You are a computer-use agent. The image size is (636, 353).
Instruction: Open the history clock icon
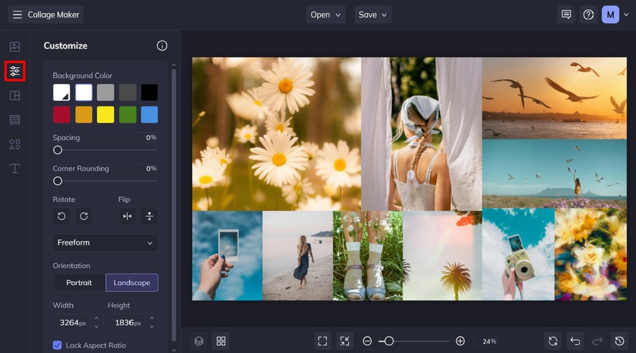pyautogui.click(x=619, y=341)
